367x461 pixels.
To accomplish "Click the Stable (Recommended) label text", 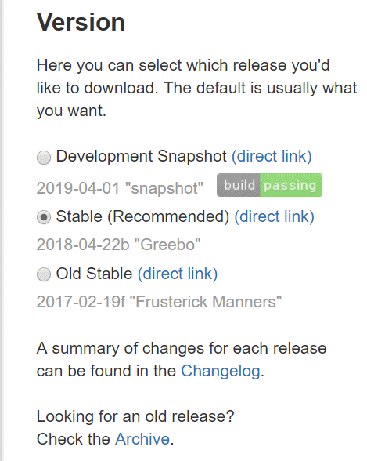I will 142,216.
